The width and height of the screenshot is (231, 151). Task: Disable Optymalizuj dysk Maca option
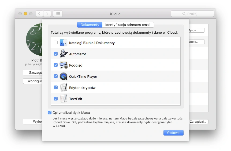tap(50, 113)
